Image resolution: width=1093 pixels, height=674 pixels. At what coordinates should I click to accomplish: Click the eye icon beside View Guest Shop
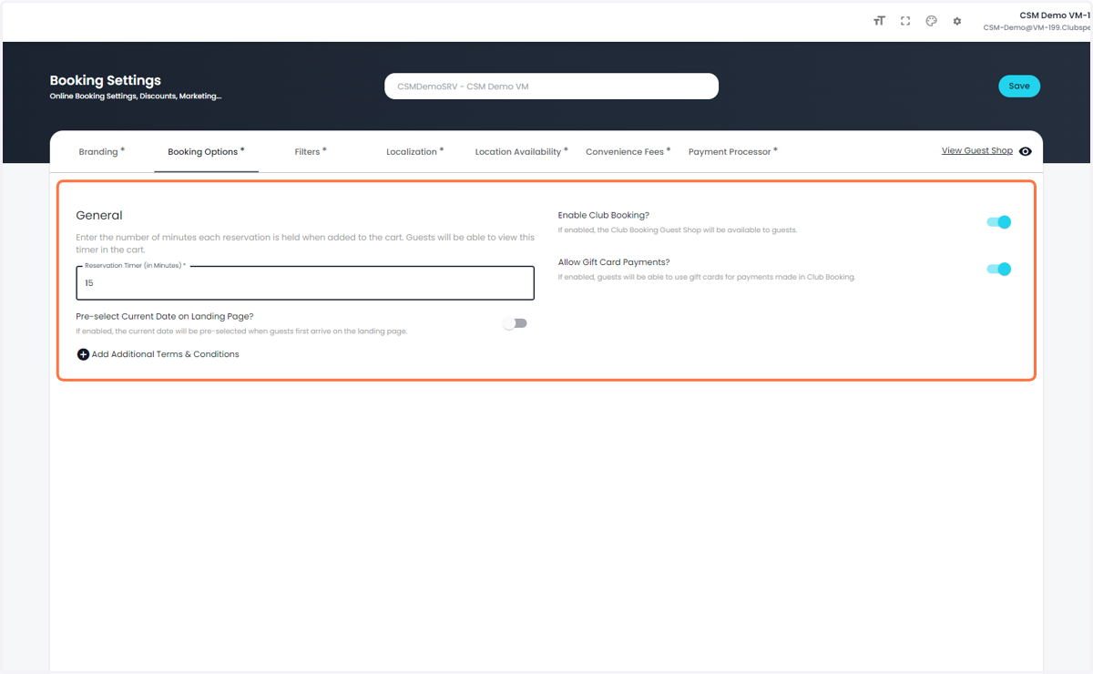point(1026,151)
